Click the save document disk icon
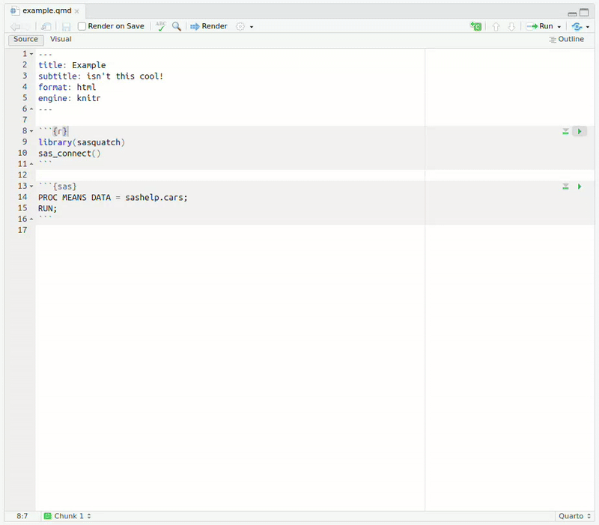Screen dimensions: 599x525 [x=66, y=26]
